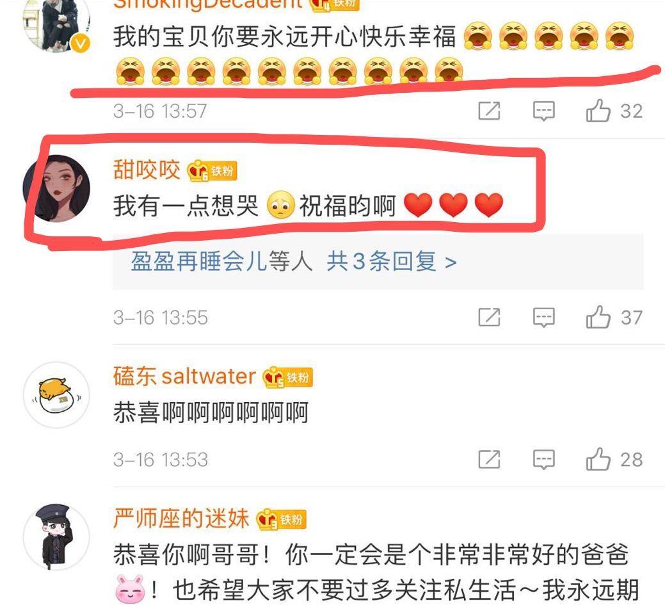Viewport: 665px width, 605px height.
Task: Reply to 磕东saltwater's 13:53 comment
Action: tap(543, 460)
